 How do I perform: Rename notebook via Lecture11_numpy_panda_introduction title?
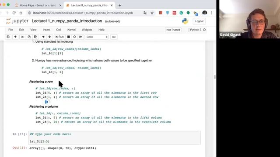(67, 21)
